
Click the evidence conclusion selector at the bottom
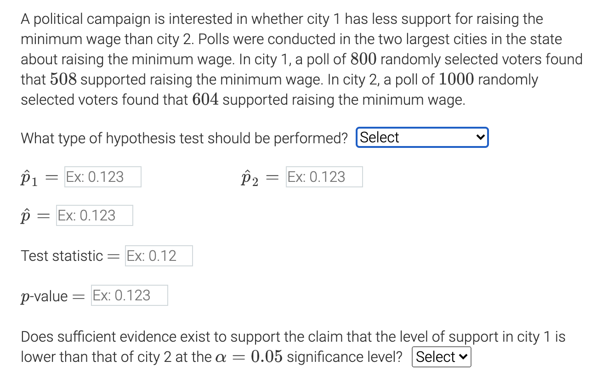point(441,356)
